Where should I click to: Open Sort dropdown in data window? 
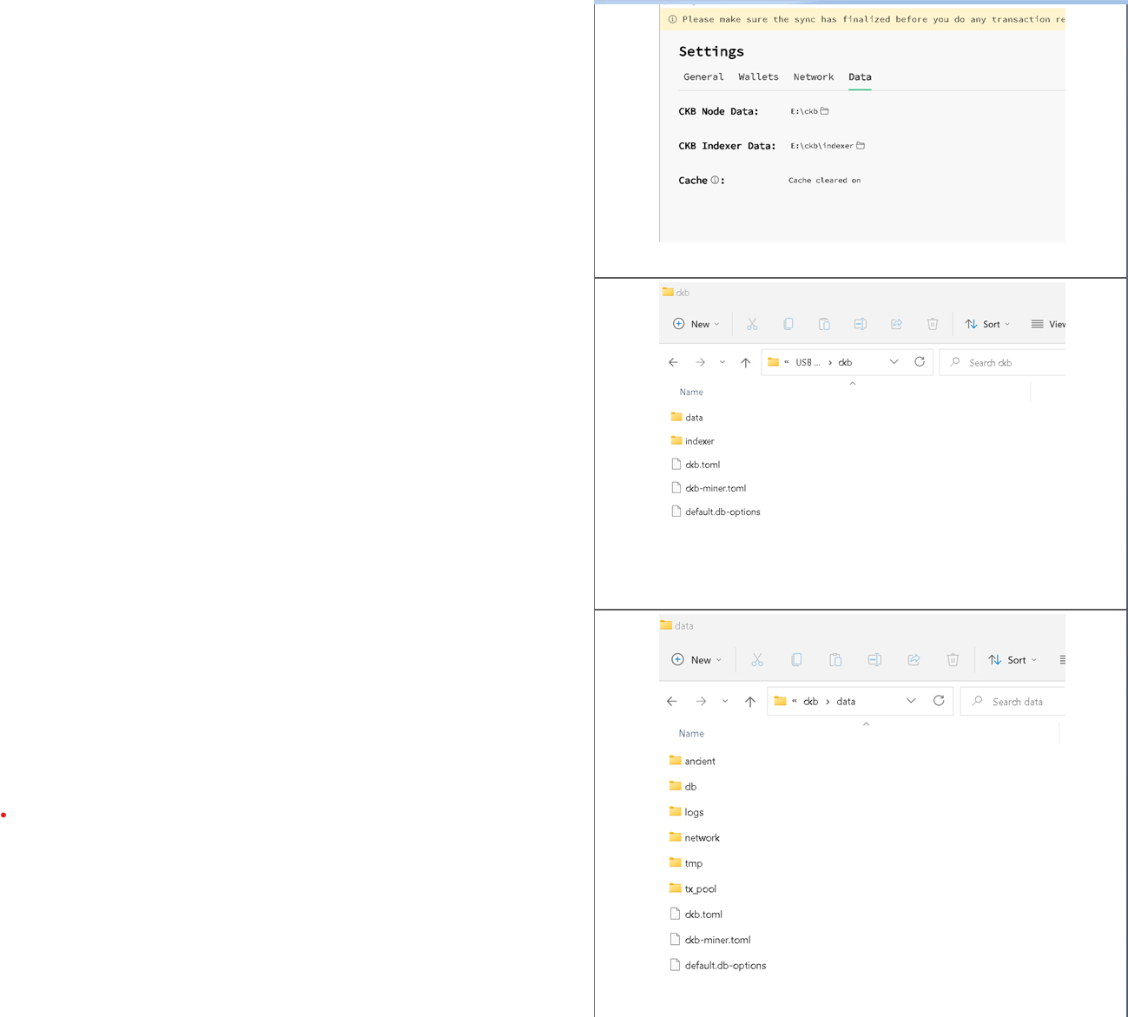click(1013, 660)
